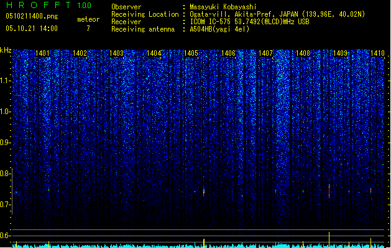Viewport: 391px width, 248px height.
Task: Click the 0.9 kHz axis label
Action: pyautogui.click(x=6, y=143)
